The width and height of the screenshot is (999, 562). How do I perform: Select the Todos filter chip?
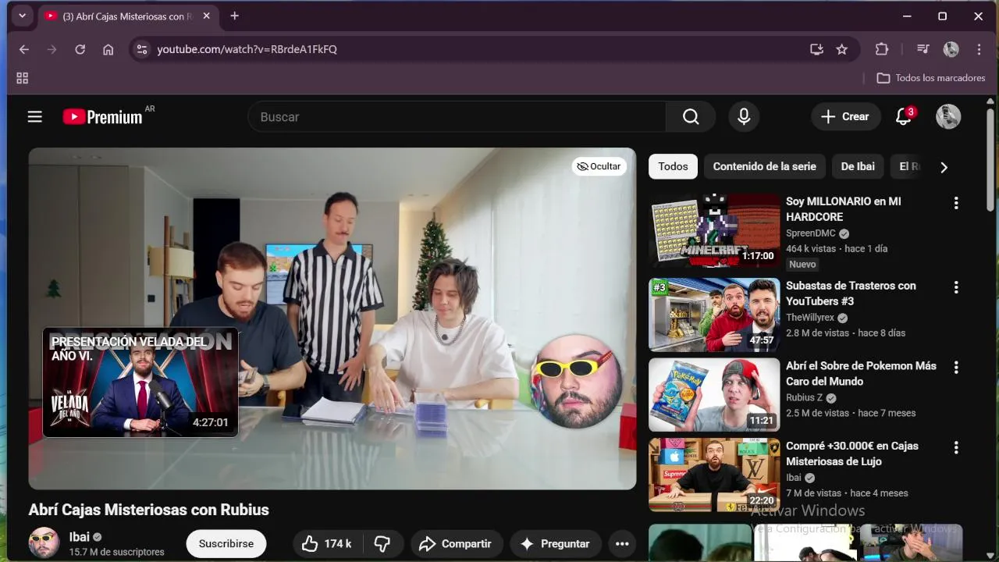pyautogui.click(x=673, y=166)
